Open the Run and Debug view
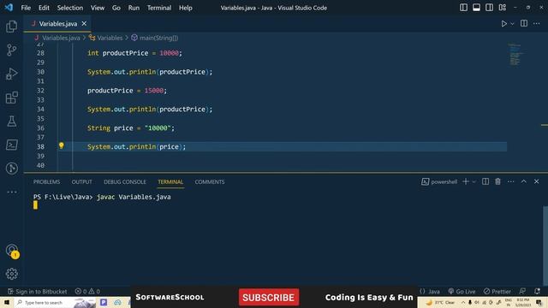Screen dimensions: 548x308 (11, 74)
